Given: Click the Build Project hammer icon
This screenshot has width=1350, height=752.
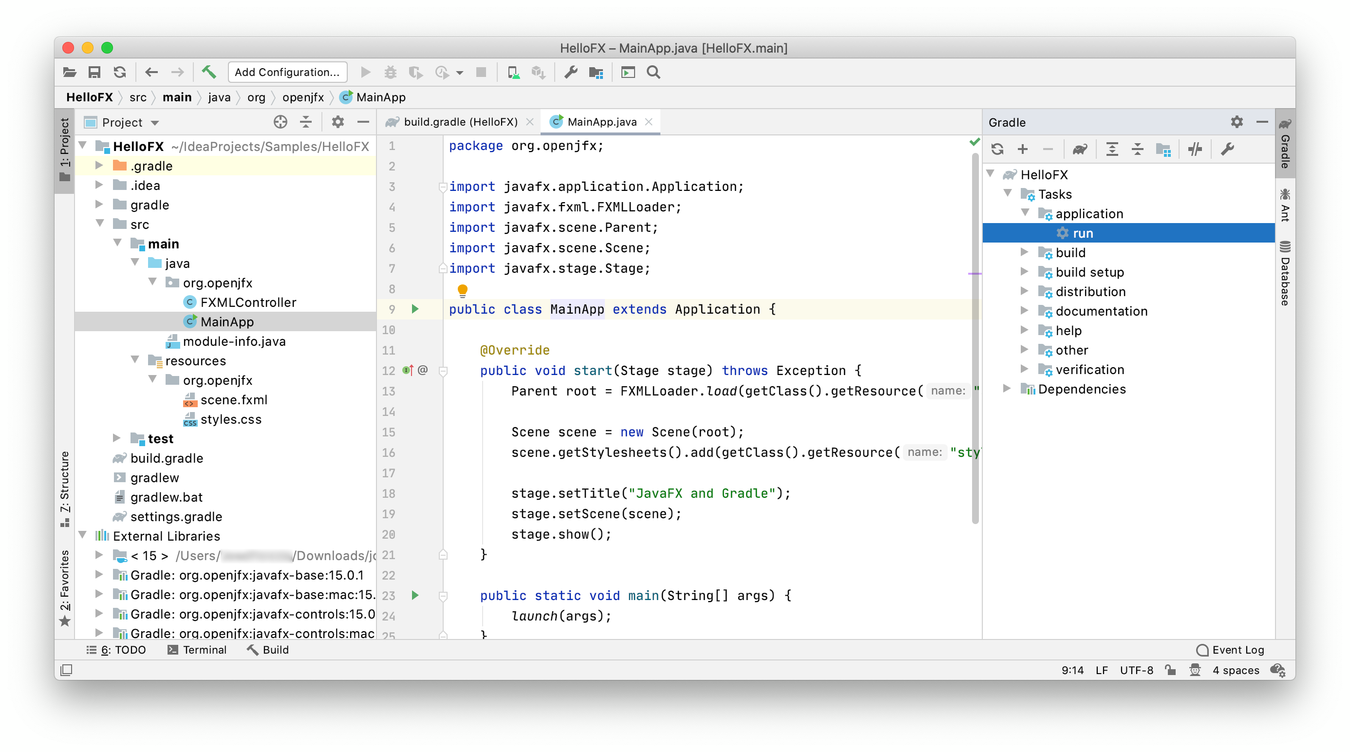Looking at the screenshot, I should [x=208, y=72].
